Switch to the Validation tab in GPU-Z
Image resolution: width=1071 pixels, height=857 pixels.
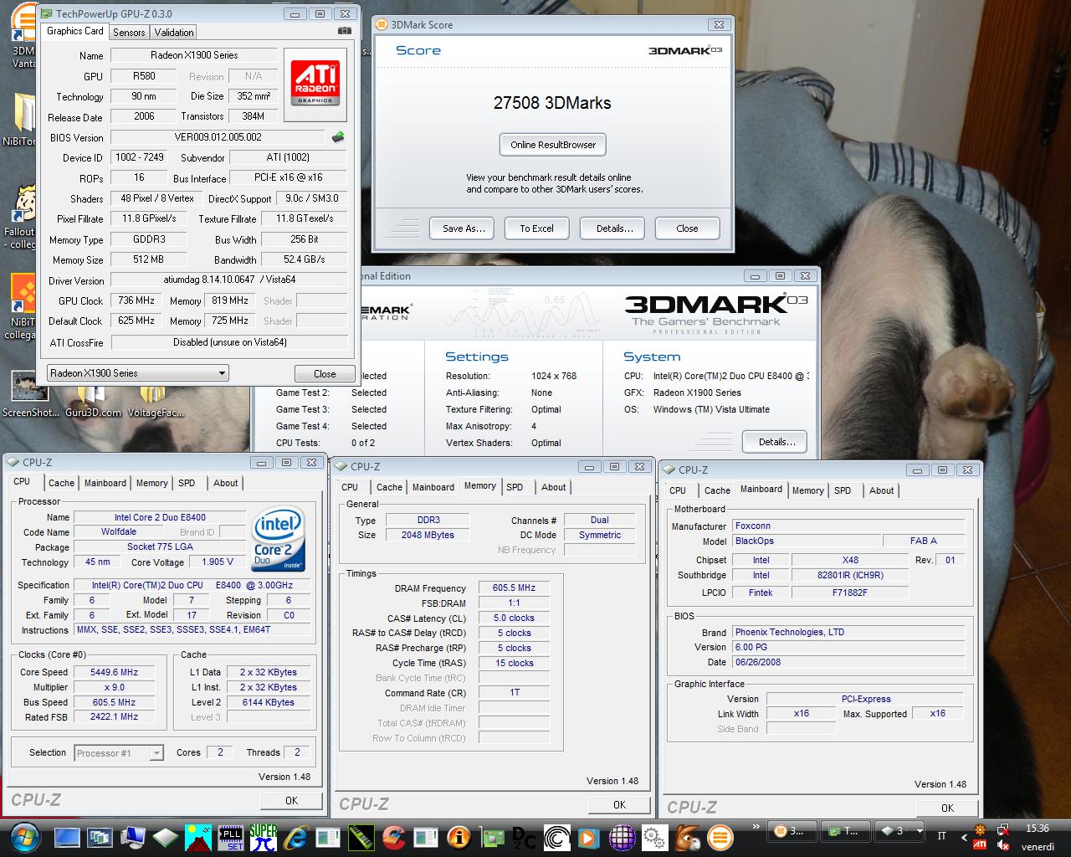(174, 33)
